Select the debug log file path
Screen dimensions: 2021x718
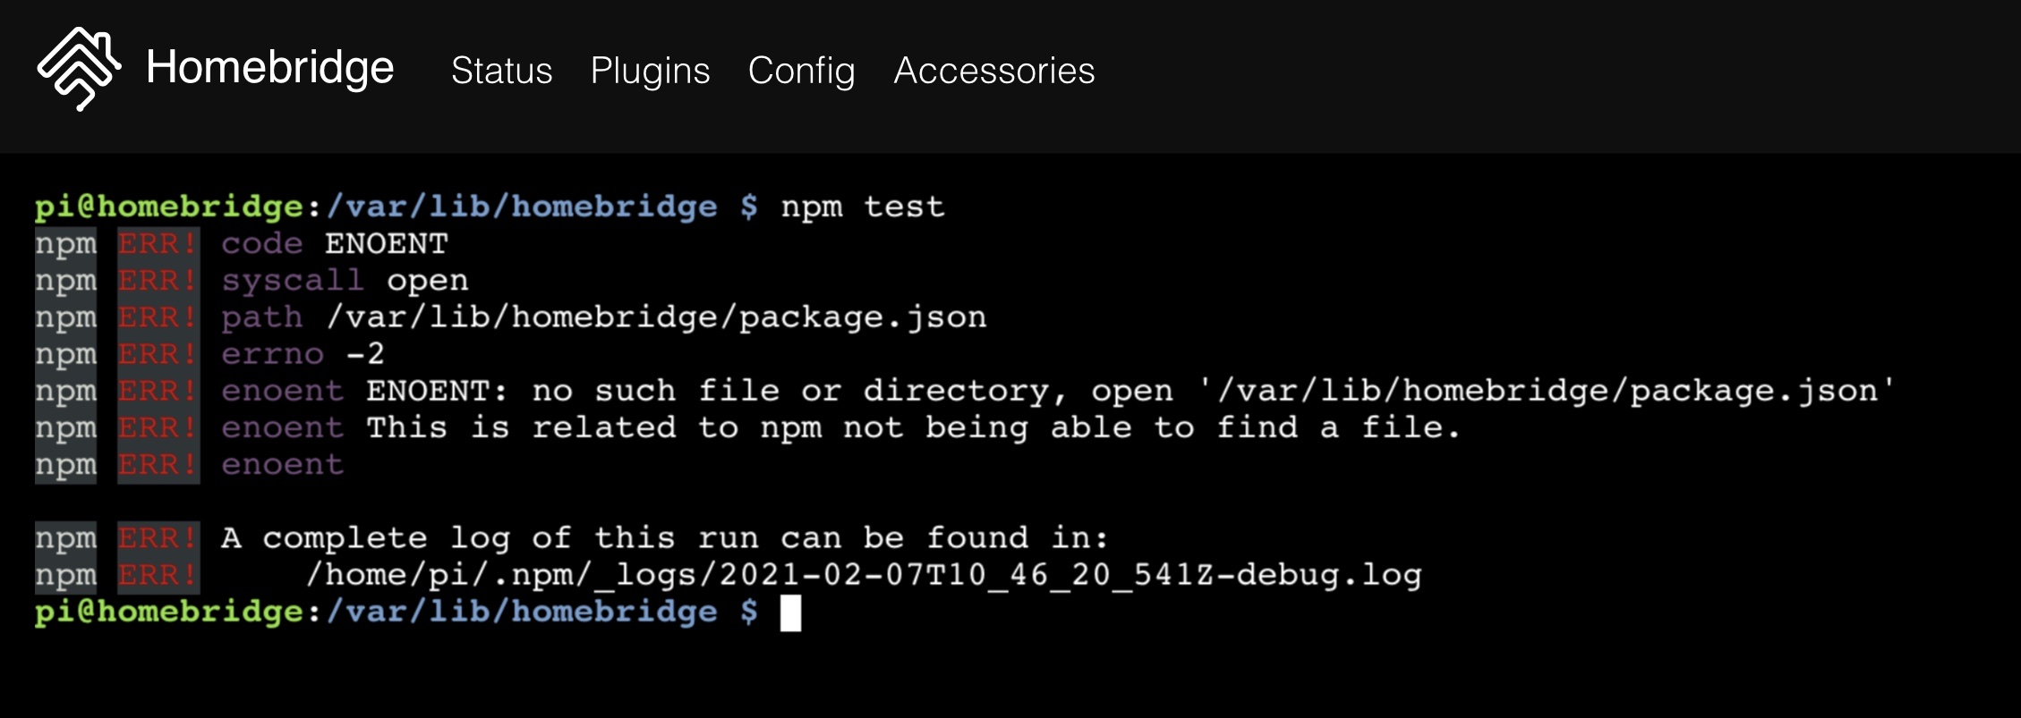pyautogui.click(x=864, y=575)
